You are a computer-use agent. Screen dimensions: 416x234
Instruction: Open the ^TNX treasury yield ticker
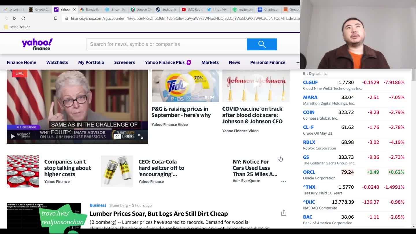309,187
